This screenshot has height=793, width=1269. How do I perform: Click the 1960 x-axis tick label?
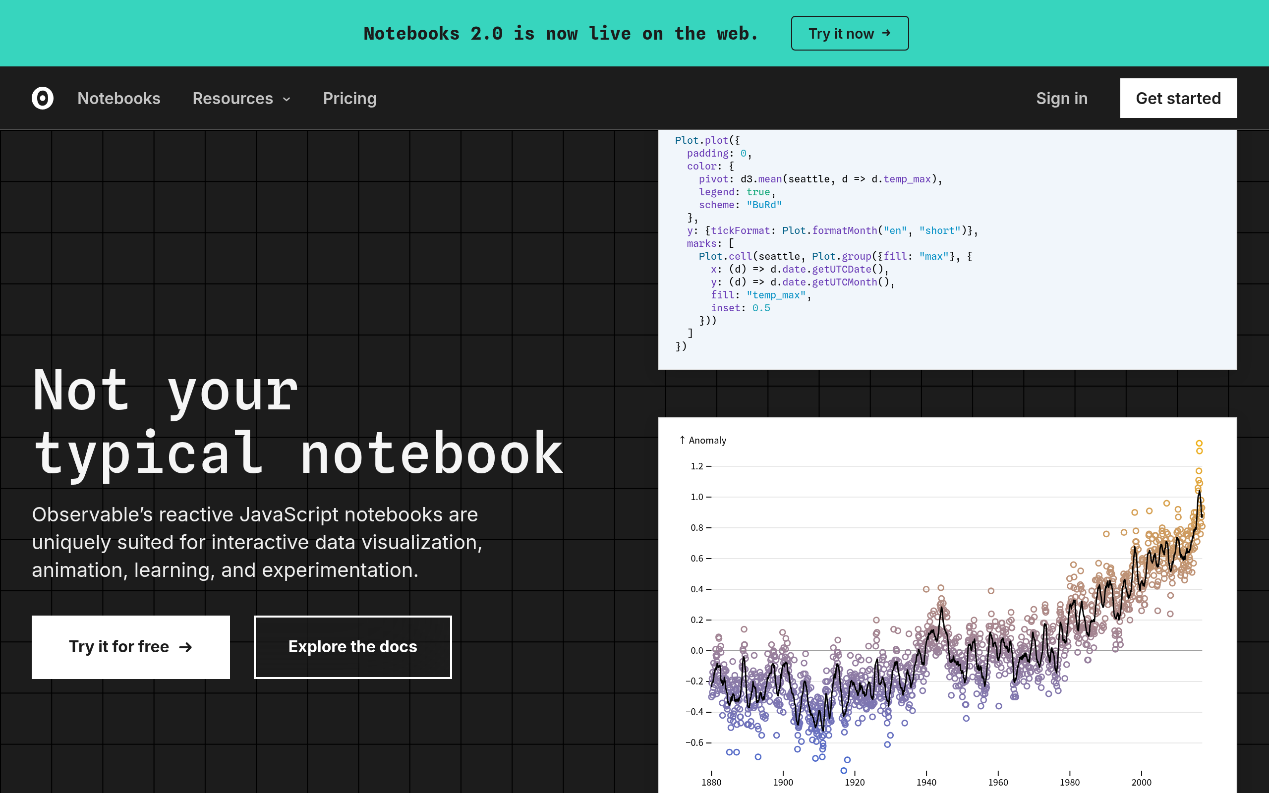coord(998,782)
